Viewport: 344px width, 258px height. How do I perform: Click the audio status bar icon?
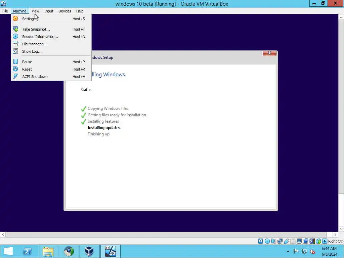coord(273,241)
